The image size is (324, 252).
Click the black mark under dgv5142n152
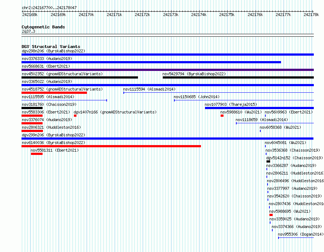click(268, 161)
